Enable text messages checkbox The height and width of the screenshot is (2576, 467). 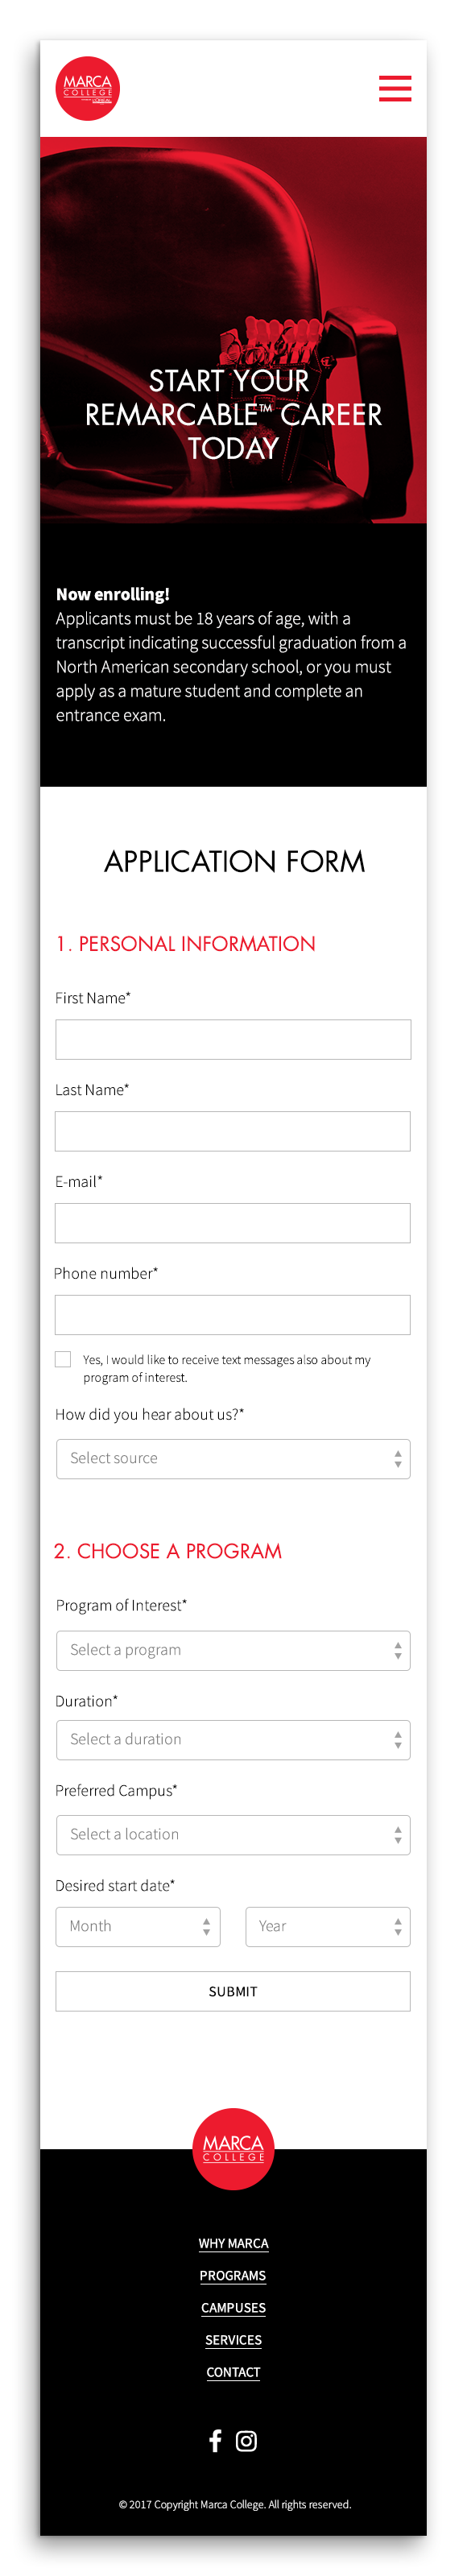coord(63,1359)
